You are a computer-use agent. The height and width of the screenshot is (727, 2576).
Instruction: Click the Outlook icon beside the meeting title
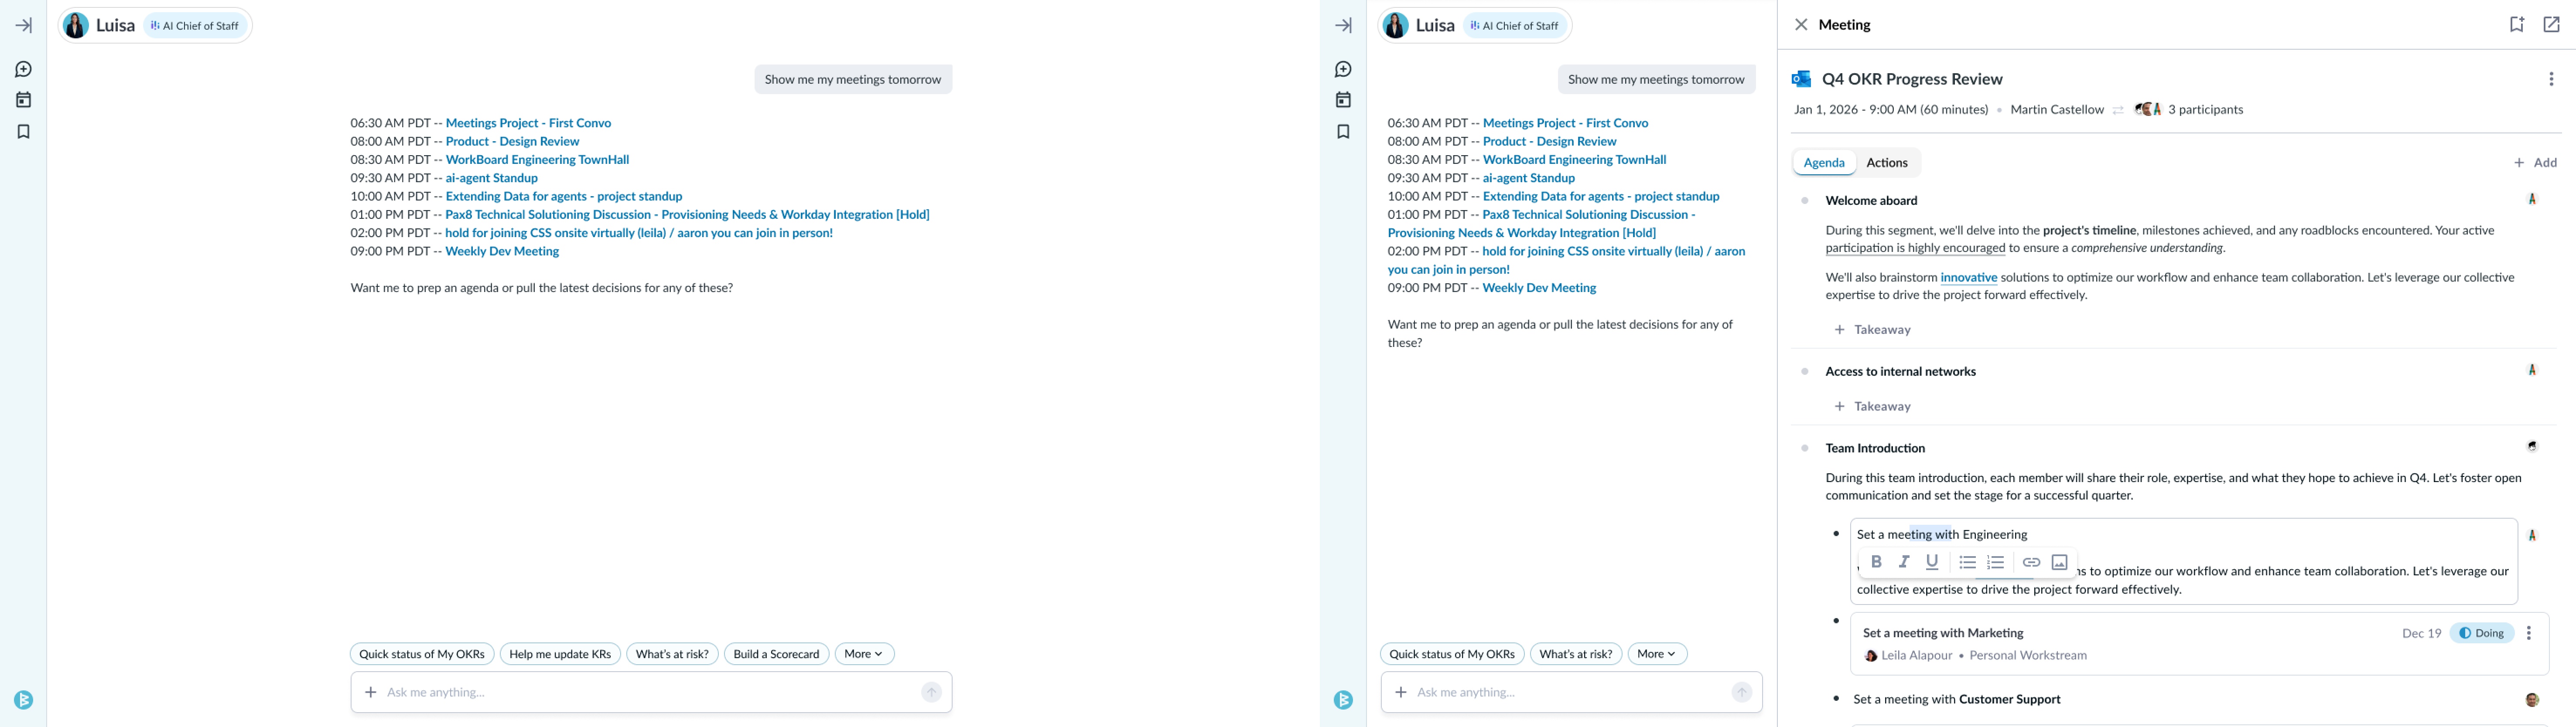pos(1801,79)
